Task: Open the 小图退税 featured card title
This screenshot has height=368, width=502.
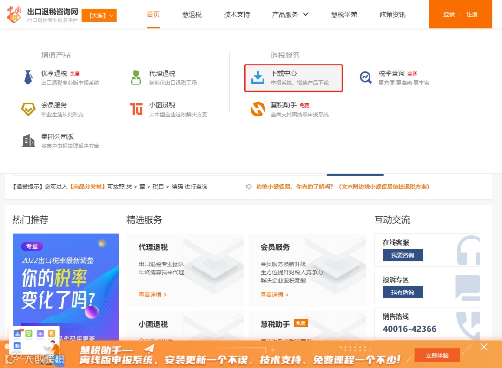Action: coord(153,324)
